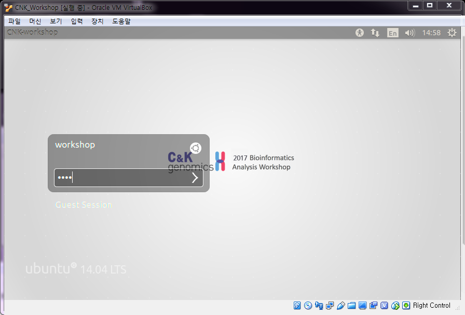Click the virtual hard disk activity icon
The image size is (465, 315).
pos(297,306)
